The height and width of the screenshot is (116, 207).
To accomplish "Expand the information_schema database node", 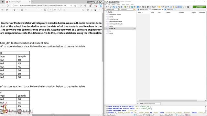I will 106,14.
